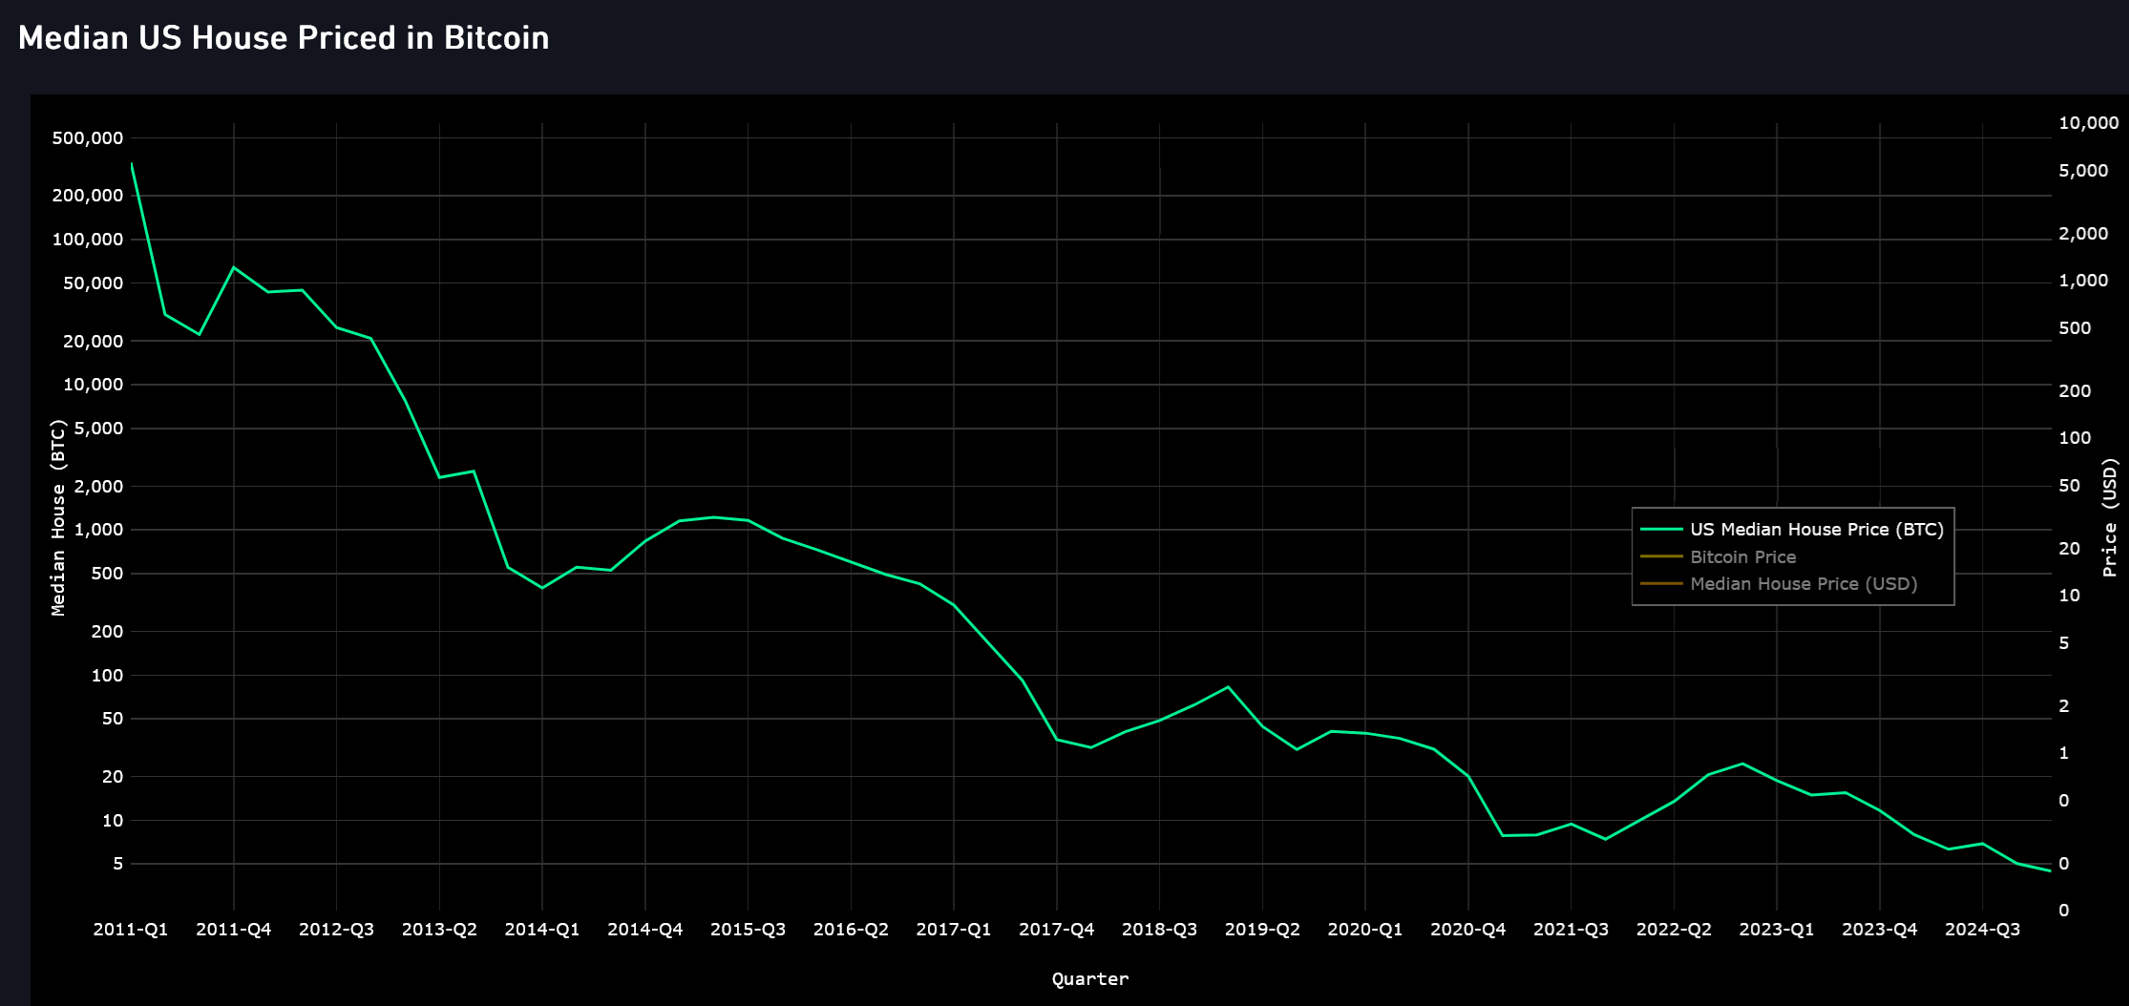Choose the 2022-Q2 quarter label
The width and height of the screenshot is (2129, 1006).
click(x=1674, y=930)
